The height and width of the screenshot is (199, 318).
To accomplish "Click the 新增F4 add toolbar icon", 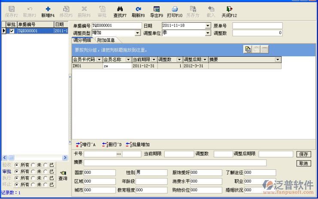I will pos(48,9).
